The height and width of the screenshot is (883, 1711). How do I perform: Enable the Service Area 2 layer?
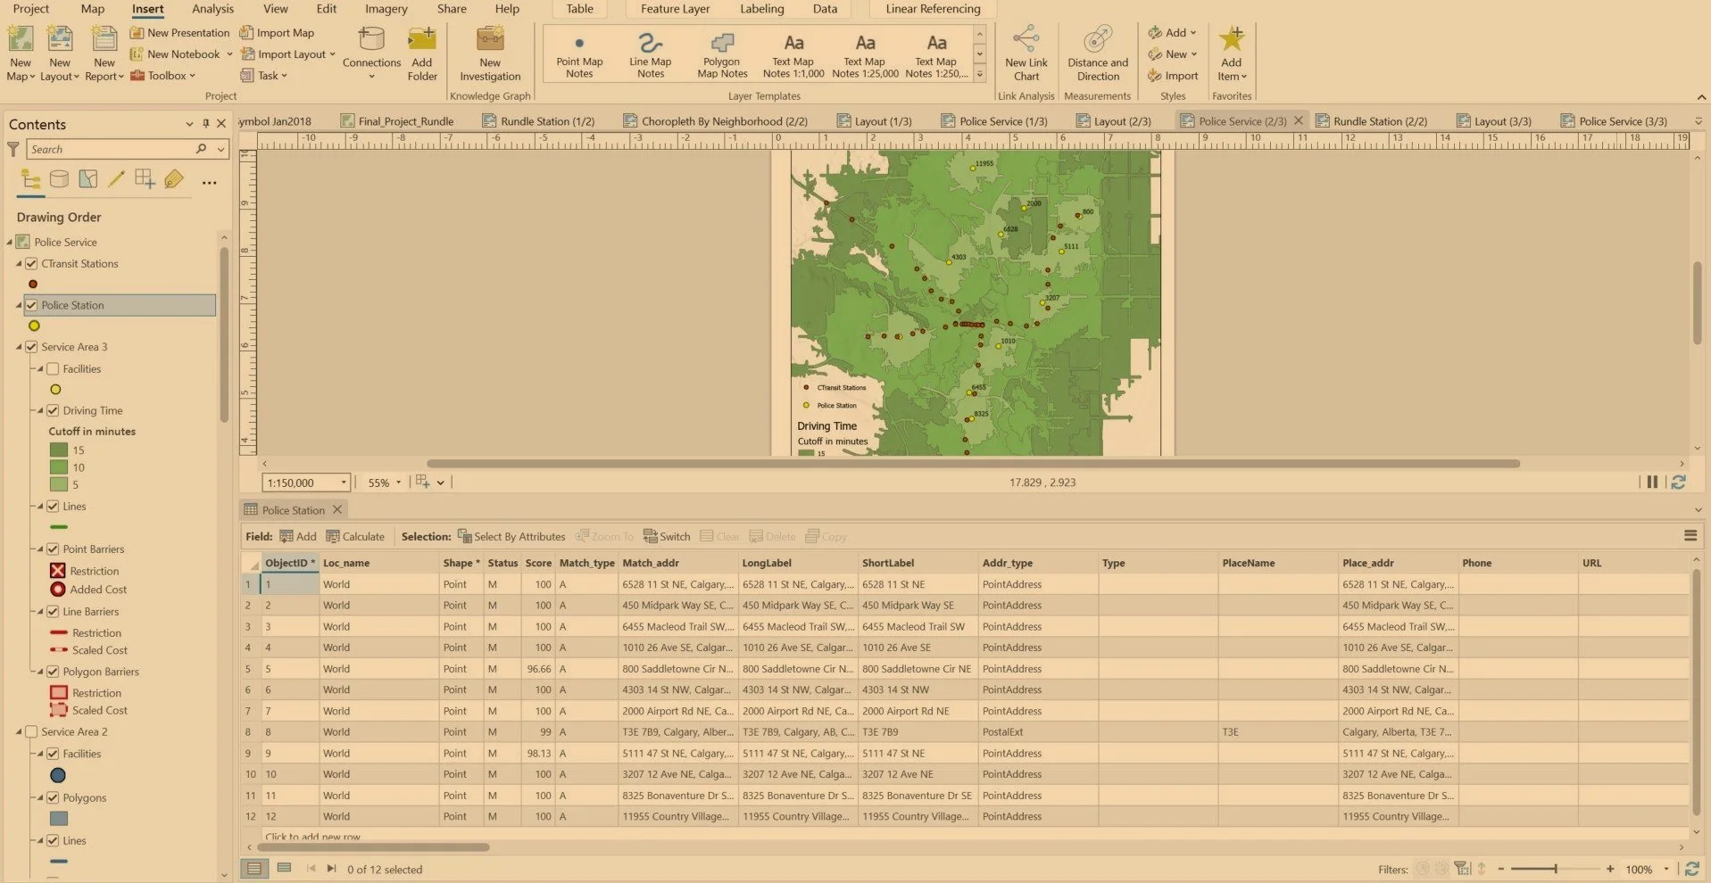pos(32,731)
